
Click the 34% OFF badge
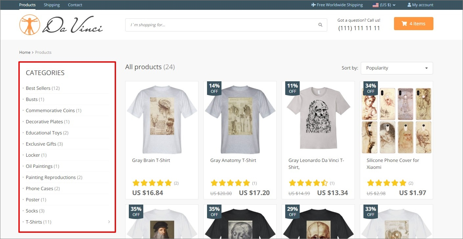tap(371, 88)
